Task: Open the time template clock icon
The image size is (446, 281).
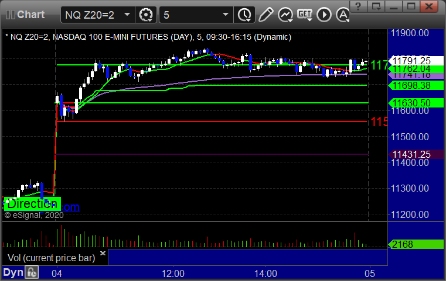Action: 244,15
